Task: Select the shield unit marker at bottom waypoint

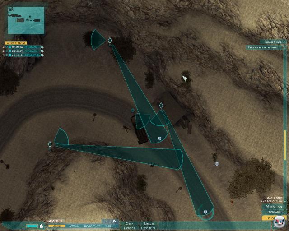Action: [x=205, y=212]
